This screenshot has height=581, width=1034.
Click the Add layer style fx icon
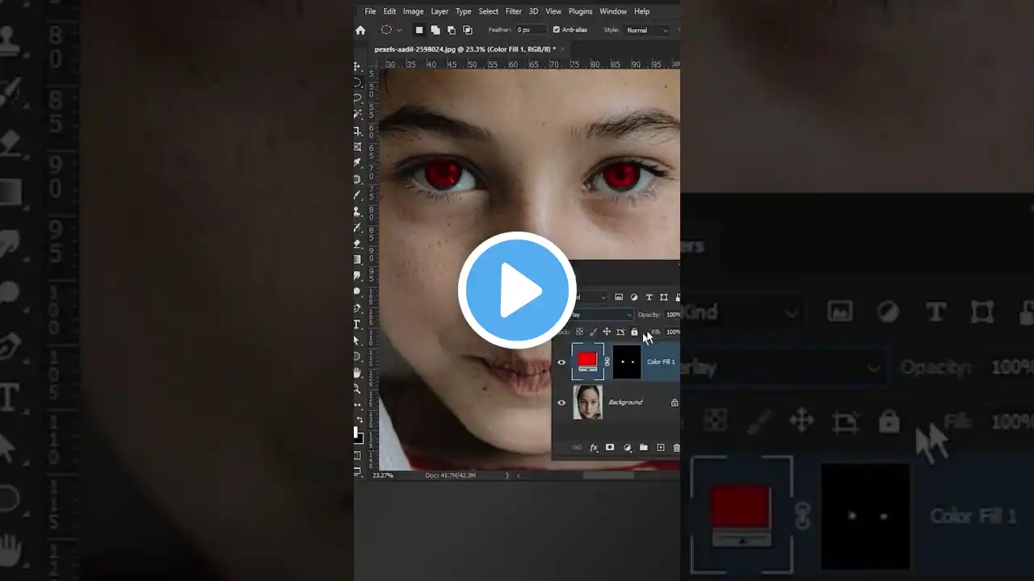594,447
